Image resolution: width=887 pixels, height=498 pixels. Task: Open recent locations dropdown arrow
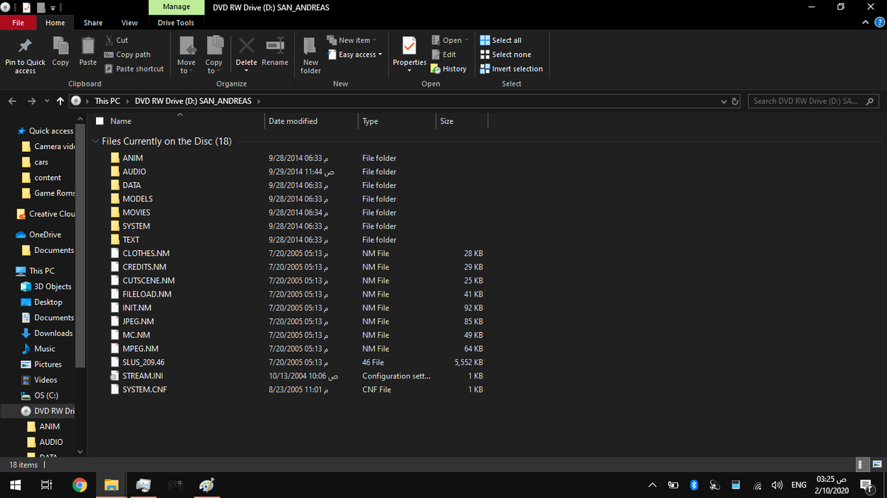point(47,101)
